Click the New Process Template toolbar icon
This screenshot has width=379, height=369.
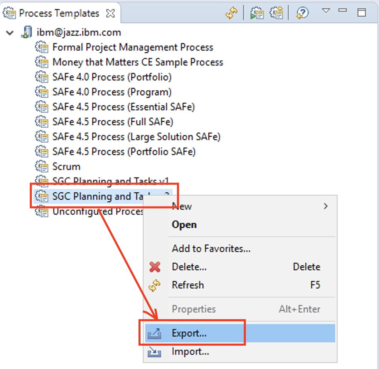point(277,13)
